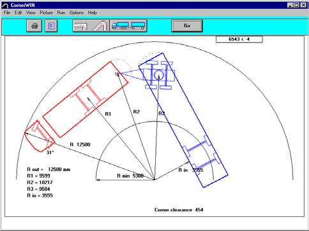Open the View menu

pos(31,13)
